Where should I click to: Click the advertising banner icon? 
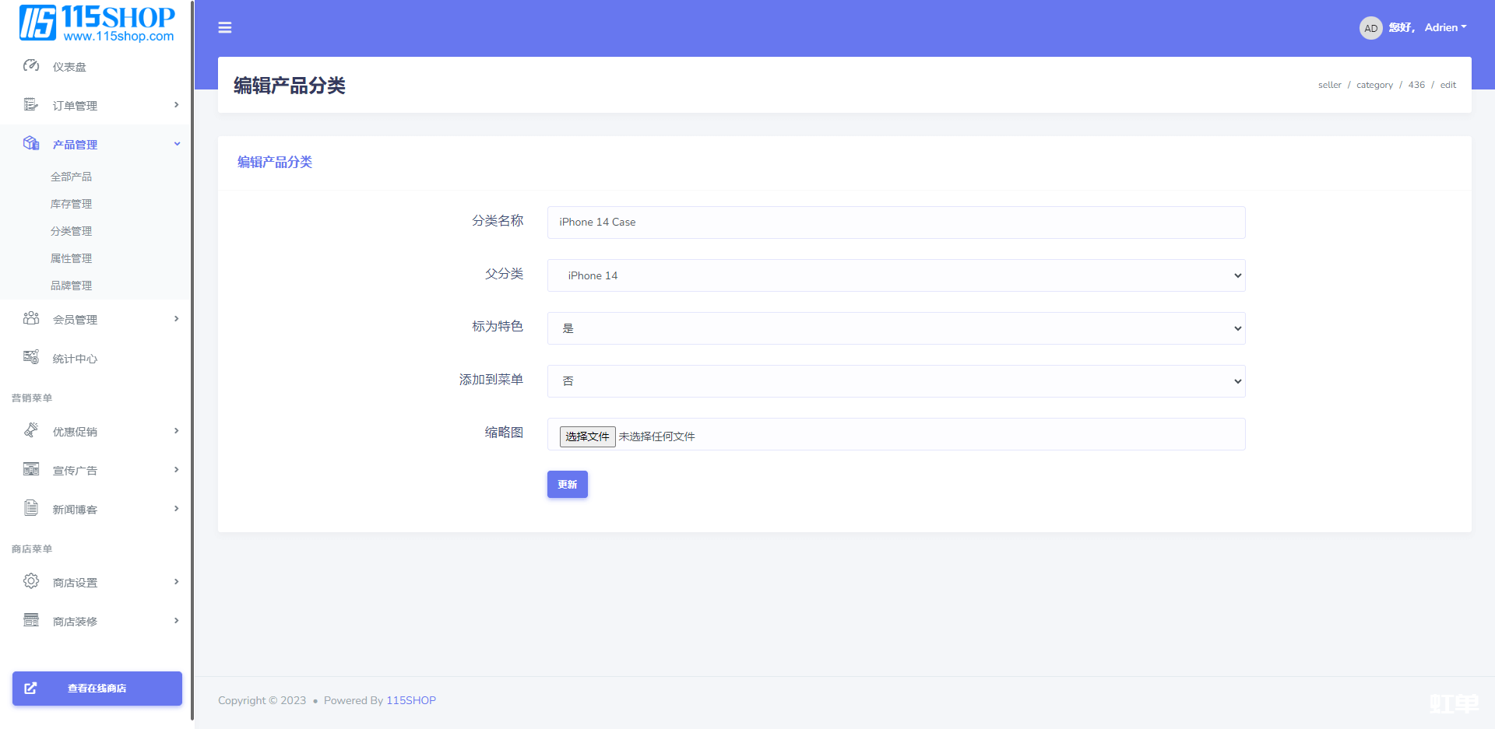[x=31, y=469]
